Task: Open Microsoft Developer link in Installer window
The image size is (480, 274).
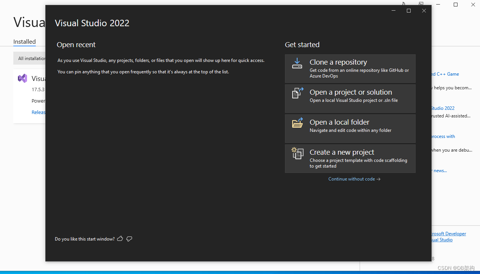Action: pos(449,234)
